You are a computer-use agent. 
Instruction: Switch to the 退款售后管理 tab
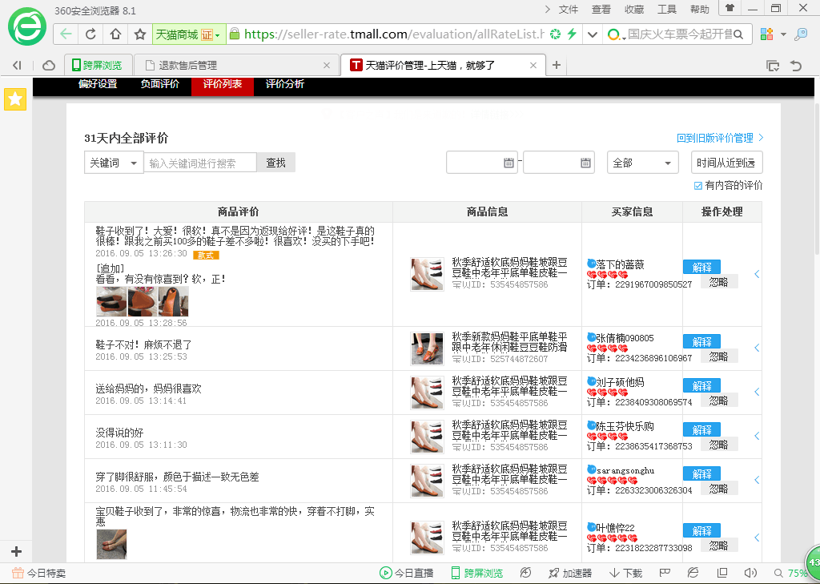coord(232,65)
